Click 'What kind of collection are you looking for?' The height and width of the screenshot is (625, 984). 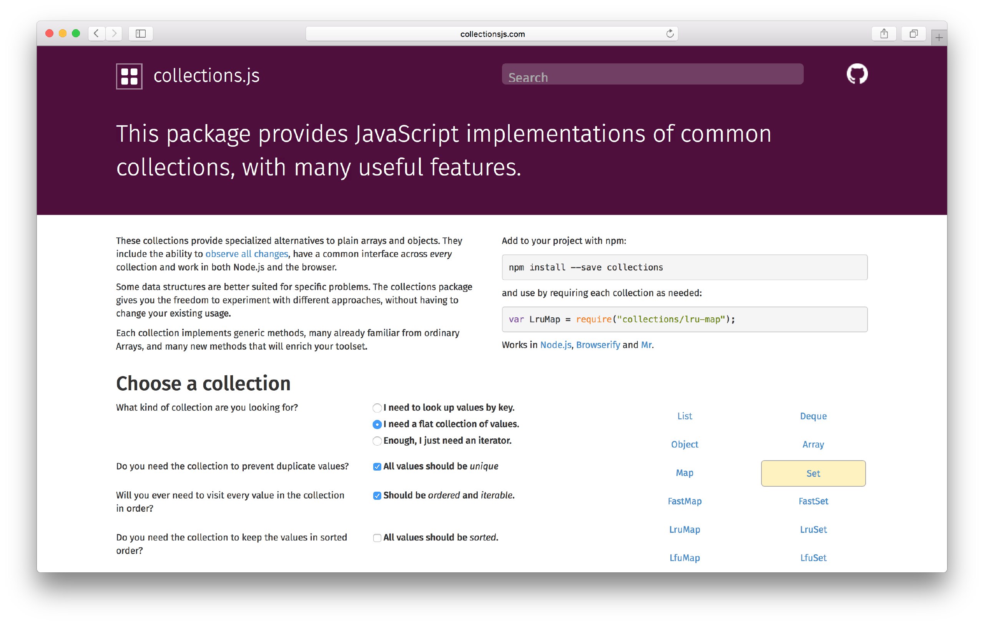click(x=207, y=408)
